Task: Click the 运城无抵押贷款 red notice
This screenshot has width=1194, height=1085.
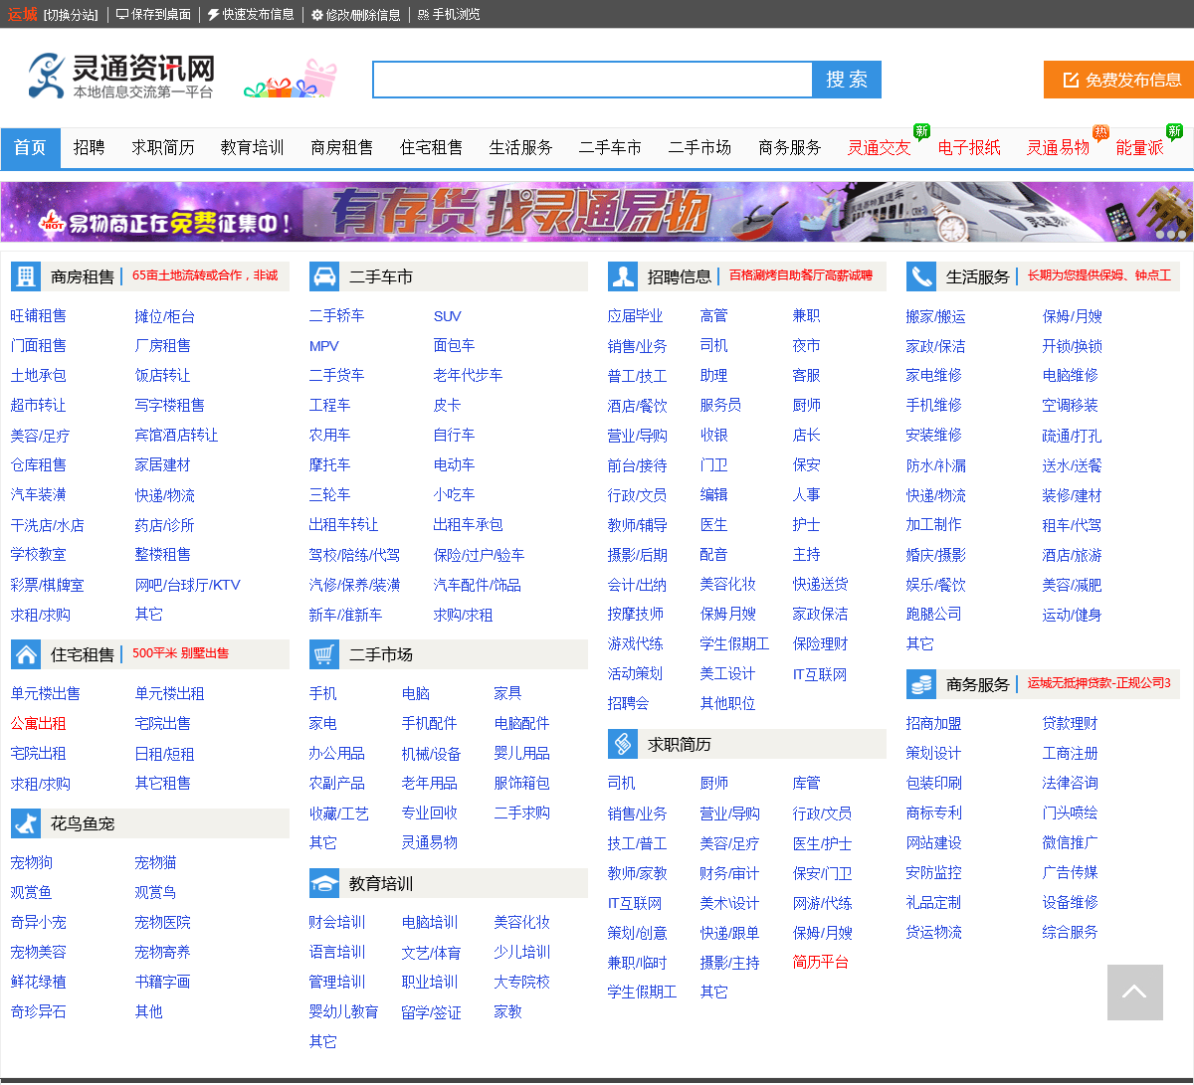Action: click(x=1099, y=683)
